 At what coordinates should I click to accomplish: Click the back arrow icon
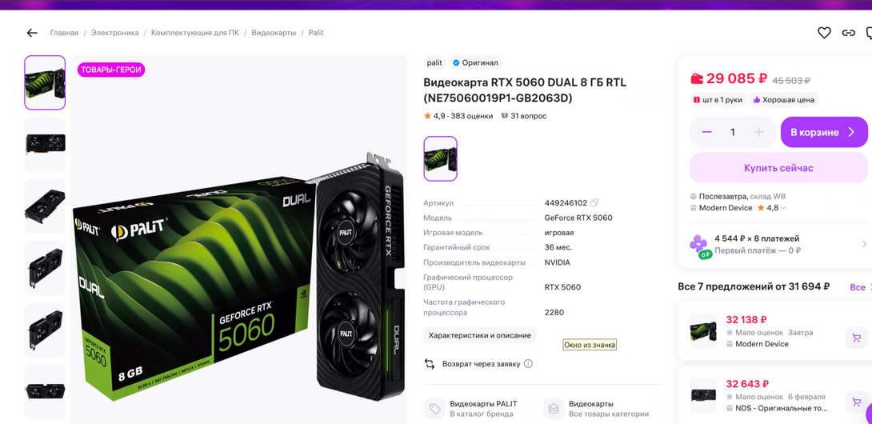coord(32,33)
